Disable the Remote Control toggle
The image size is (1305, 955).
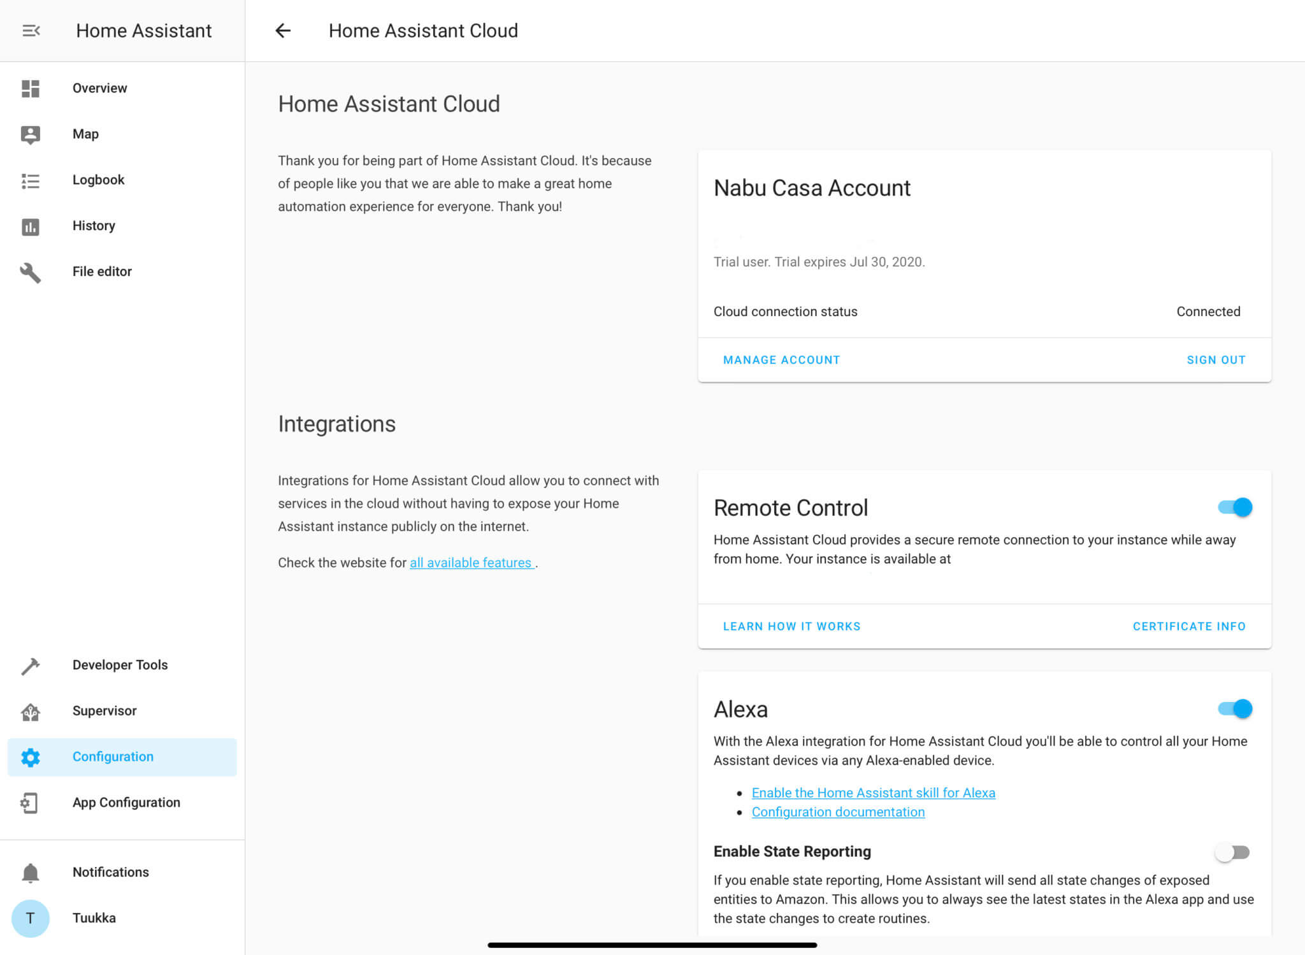click(1235, 507)
